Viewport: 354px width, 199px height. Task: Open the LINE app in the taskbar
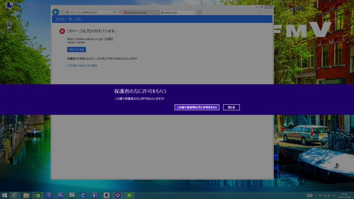129,195
